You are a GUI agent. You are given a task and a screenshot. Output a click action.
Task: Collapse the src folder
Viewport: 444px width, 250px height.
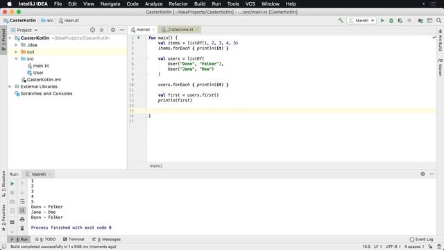coord(16,58)
